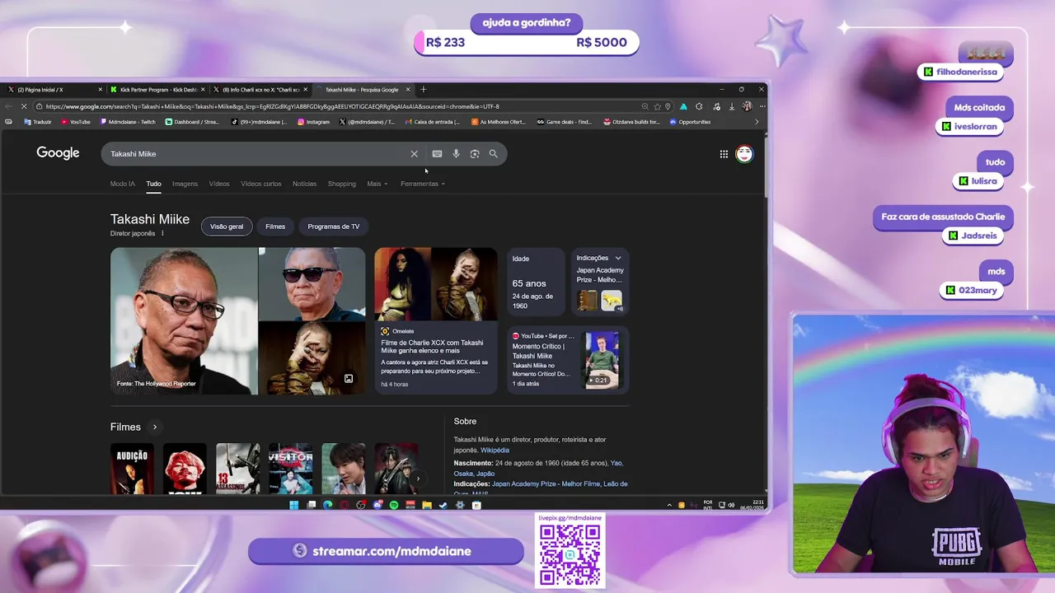1055x593 pixels.
Task: Open the on-screen keyboard input tool
Action: [x=437, y=154]
